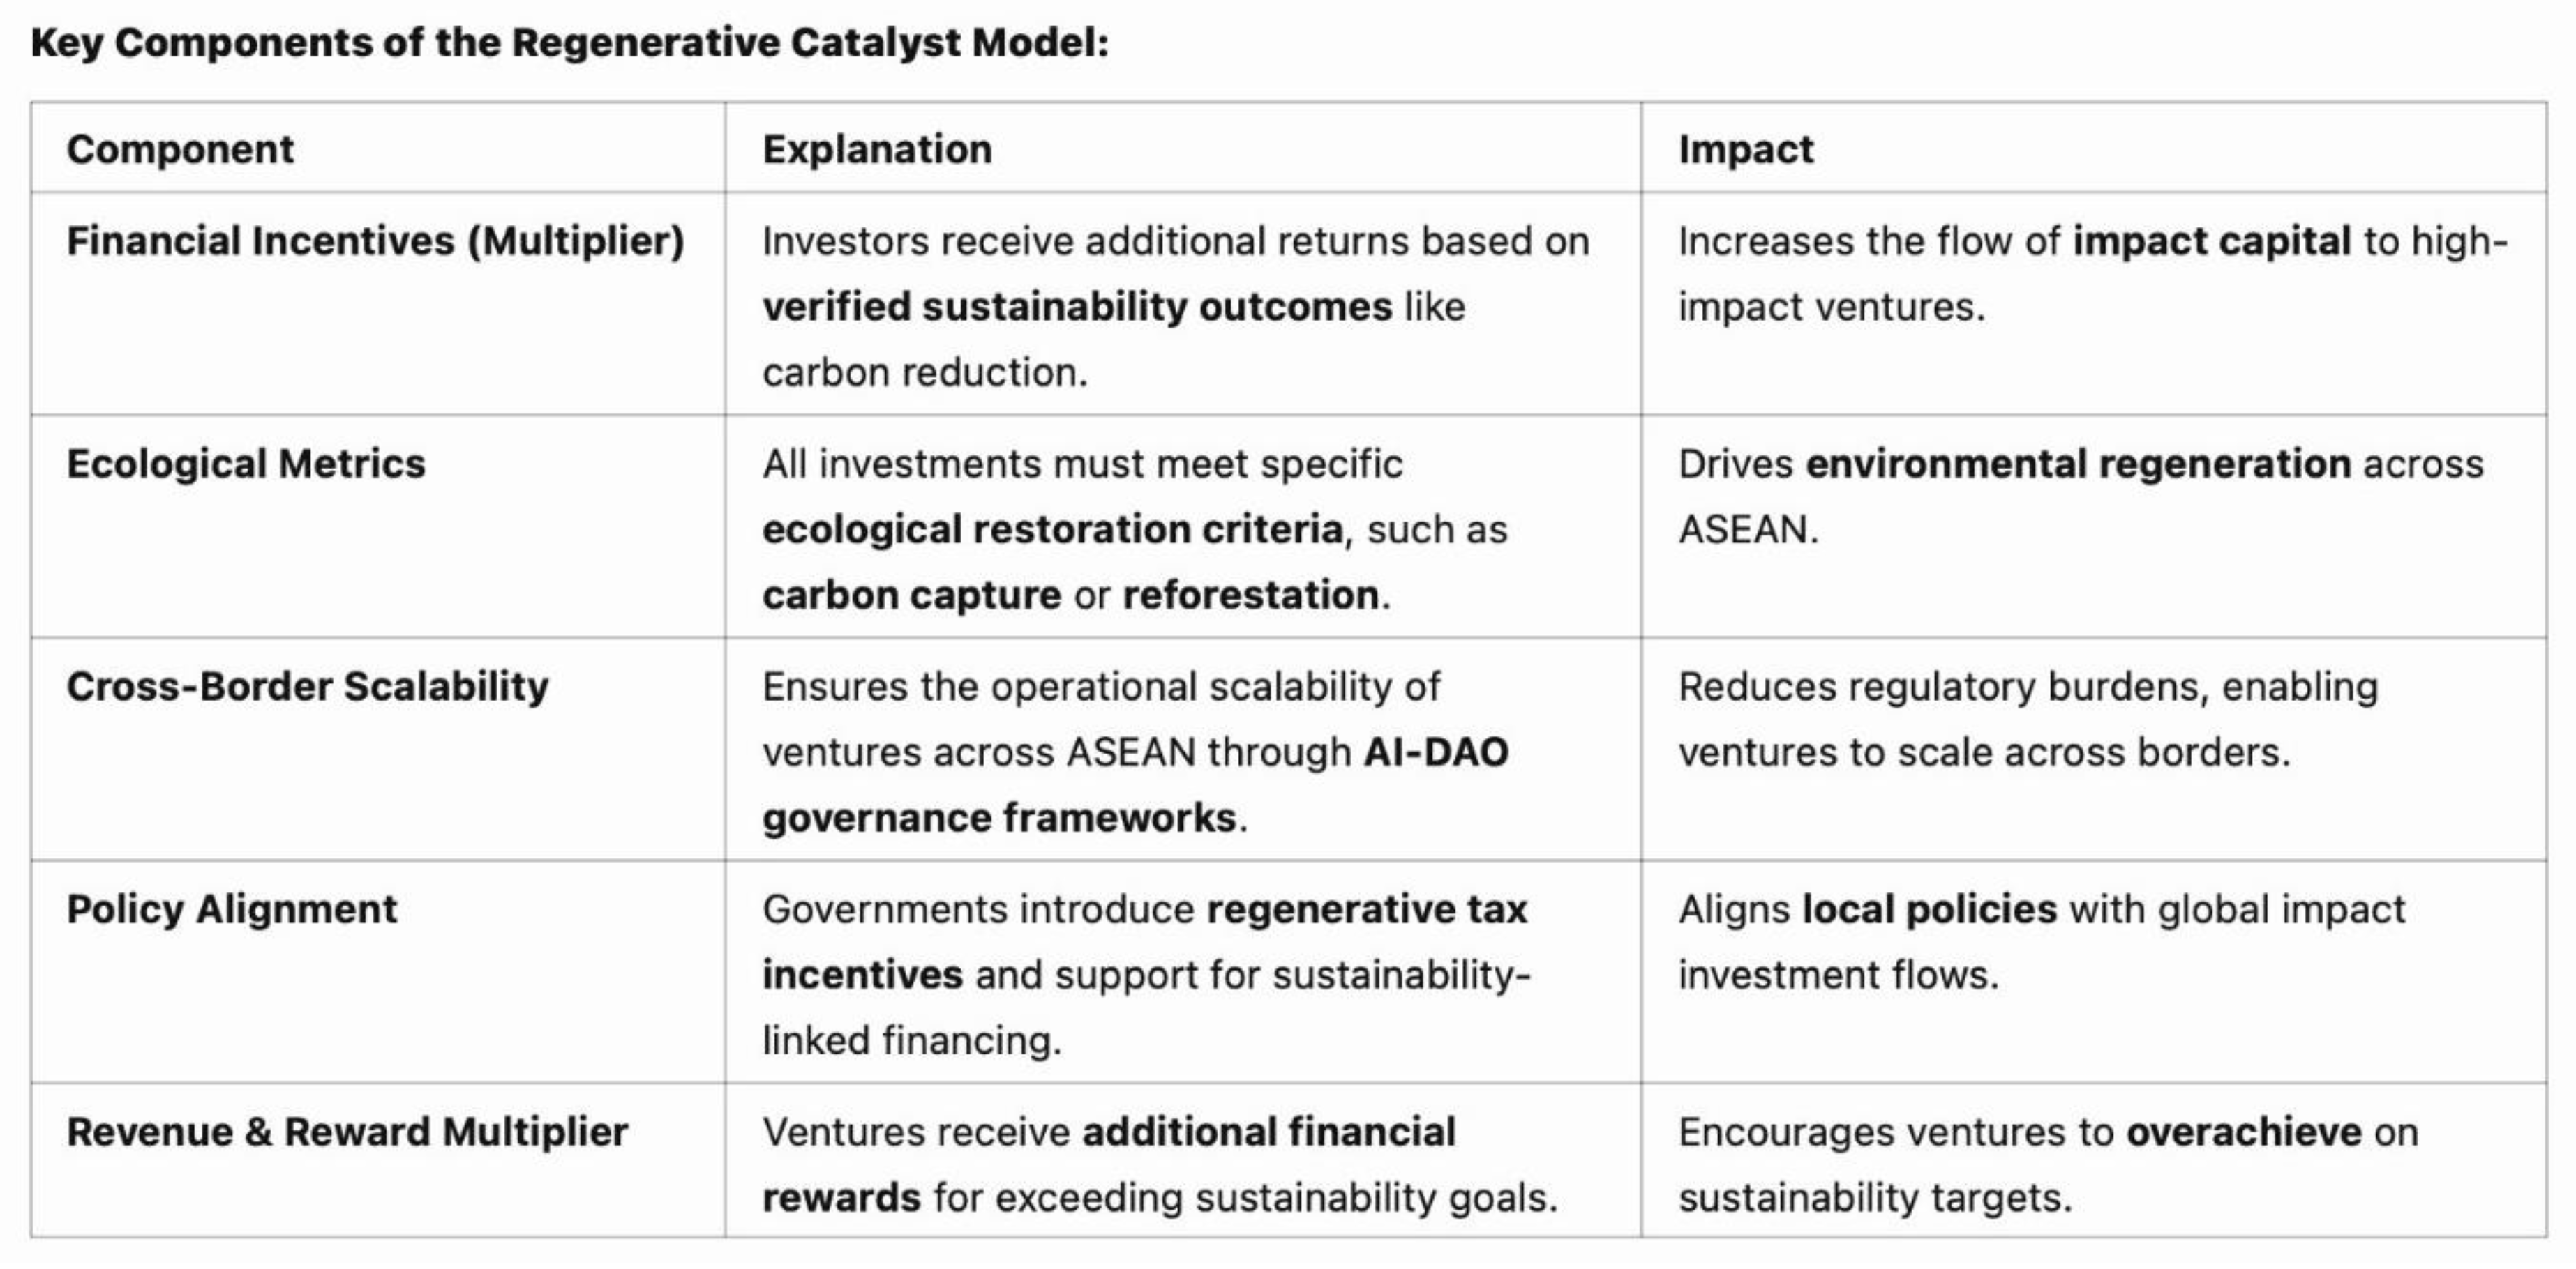Image resolution: width=2576 pixels, height=1269 pixels.
Task: Click the bold 'local policies' text
Action: tap(1929, 909)
